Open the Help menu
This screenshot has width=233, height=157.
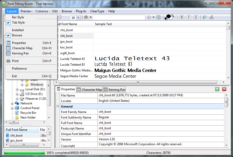[x=112, y=11]
